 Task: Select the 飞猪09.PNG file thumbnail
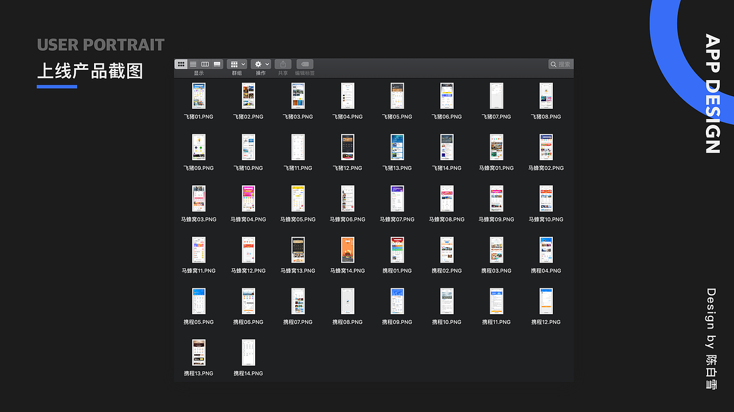198,147
